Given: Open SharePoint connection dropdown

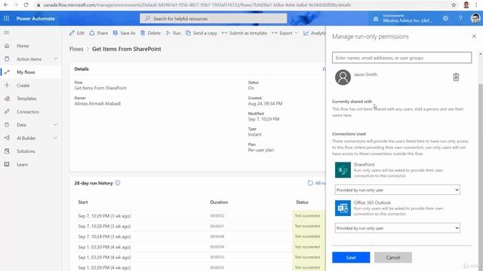Looking at the screenshot, I should 398,190.
